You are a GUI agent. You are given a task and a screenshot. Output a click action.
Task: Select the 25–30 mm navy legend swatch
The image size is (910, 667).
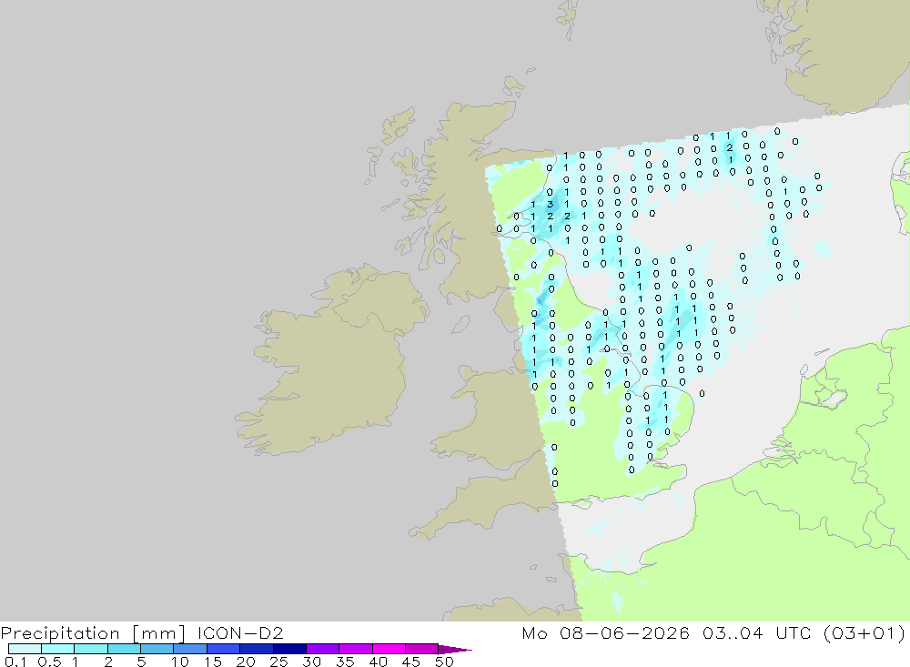tap(289, 649)
